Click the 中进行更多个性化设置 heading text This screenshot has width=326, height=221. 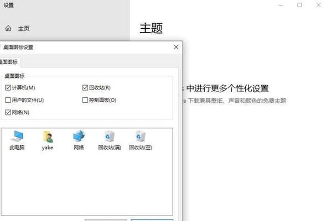(x=227, y=88)
